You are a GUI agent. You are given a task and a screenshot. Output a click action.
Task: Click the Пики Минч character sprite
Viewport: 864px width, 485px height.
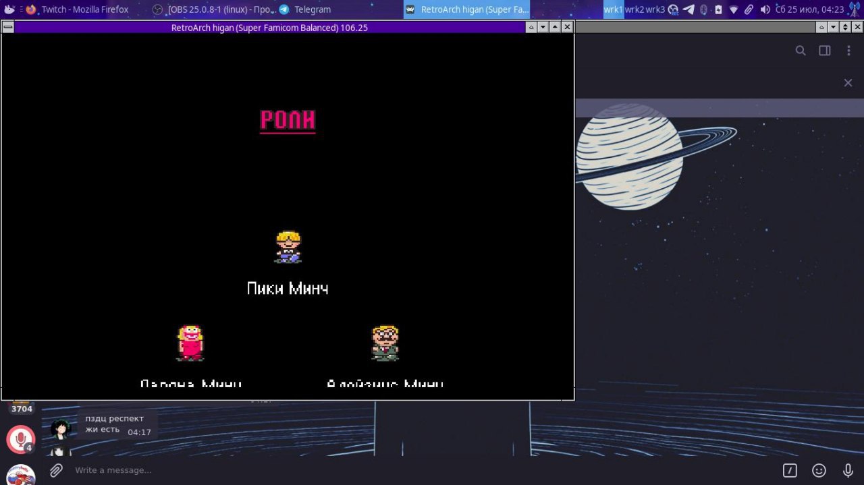coord(288,247)
